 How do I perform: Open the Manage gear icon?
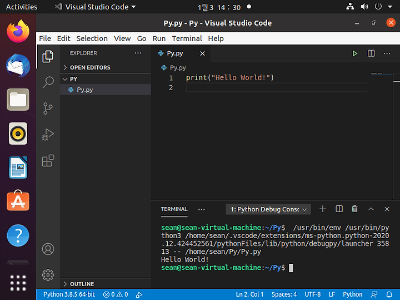(48, 275)
